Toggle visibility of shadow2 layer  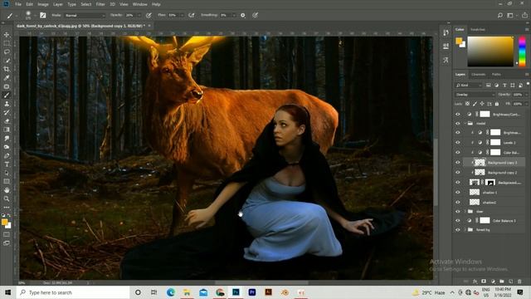coord(458,202)
